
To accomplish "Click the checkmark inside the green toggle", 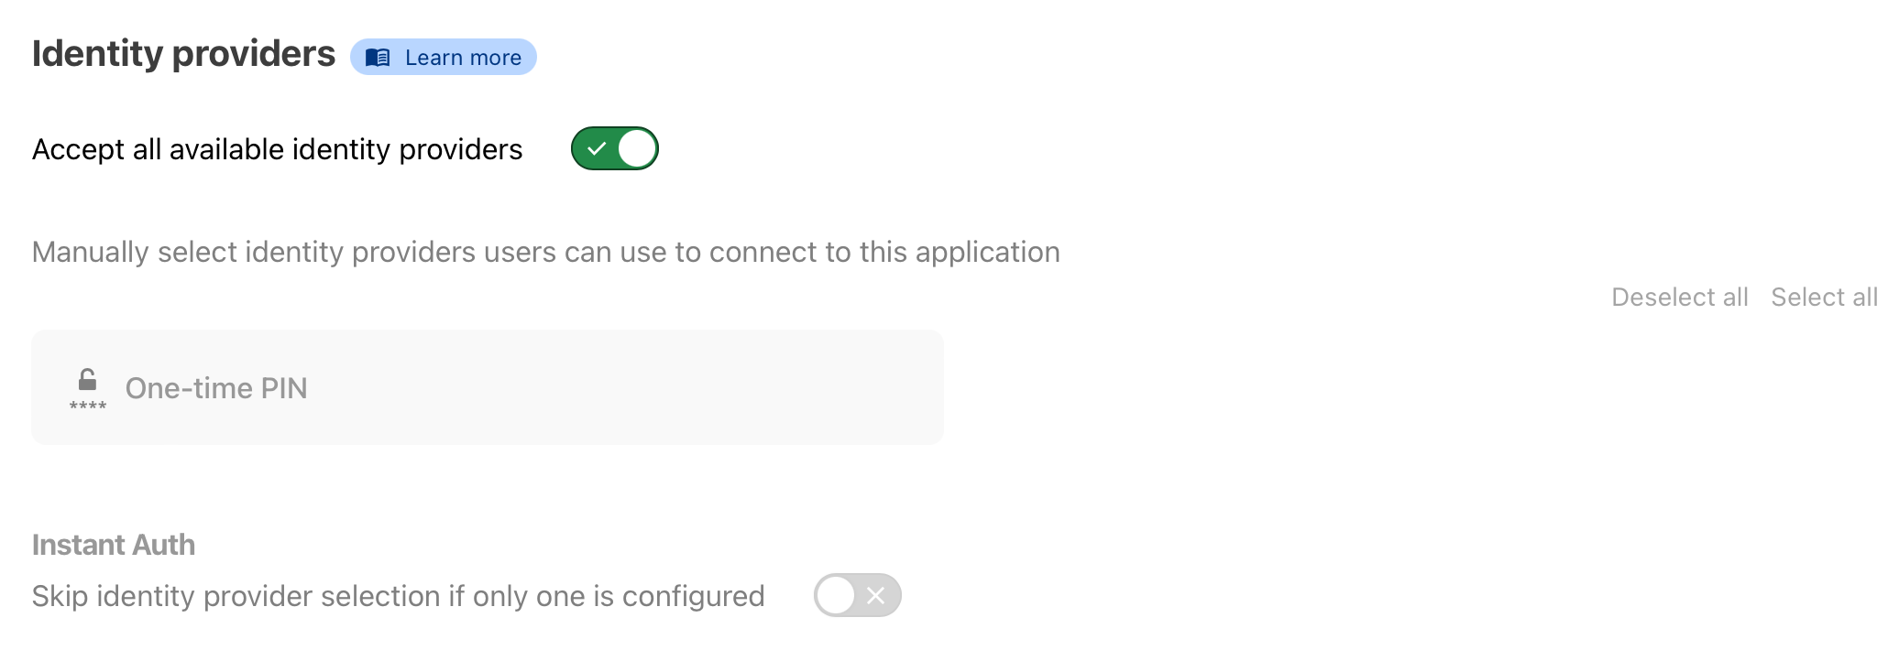I will [598, 146].
